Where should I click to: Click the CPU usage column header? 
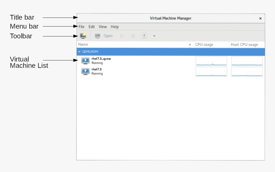point(204,44)
